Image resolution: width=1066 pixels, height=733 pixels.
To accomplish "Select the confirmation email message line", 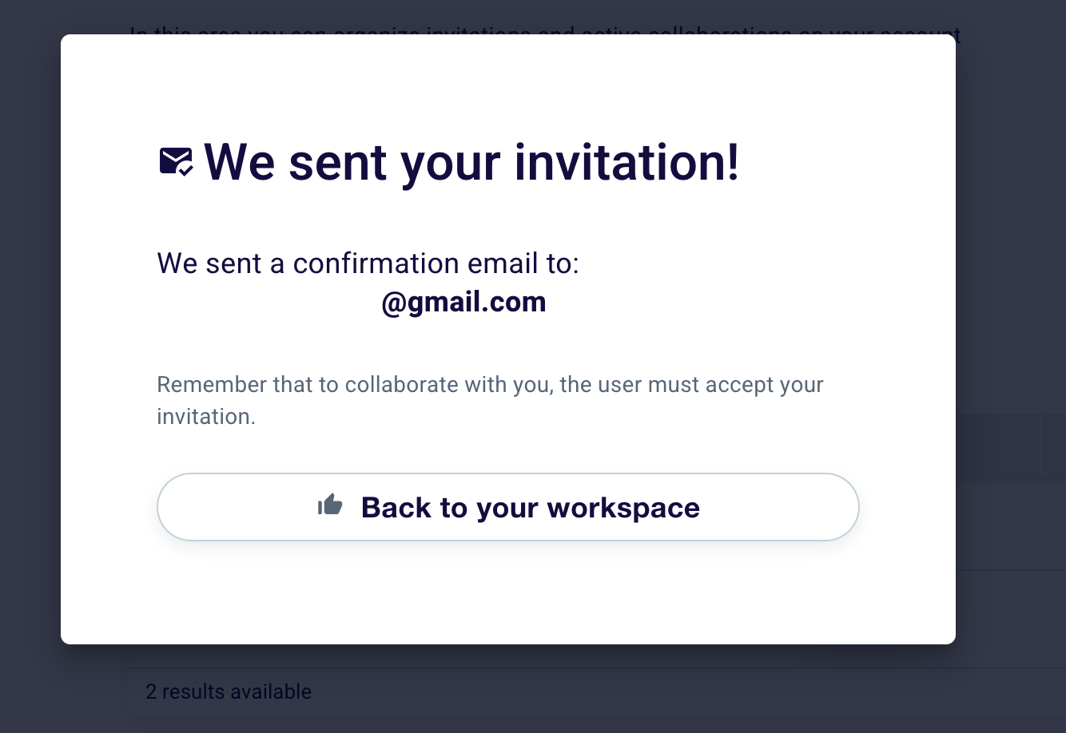I will pos(368,263).
